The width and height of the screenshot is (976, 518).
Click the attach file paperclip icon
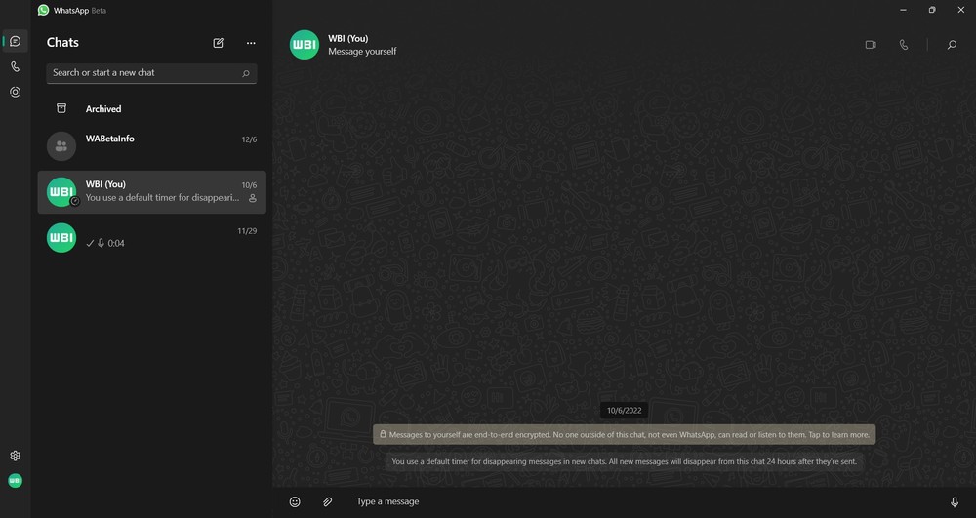point(328,501)
